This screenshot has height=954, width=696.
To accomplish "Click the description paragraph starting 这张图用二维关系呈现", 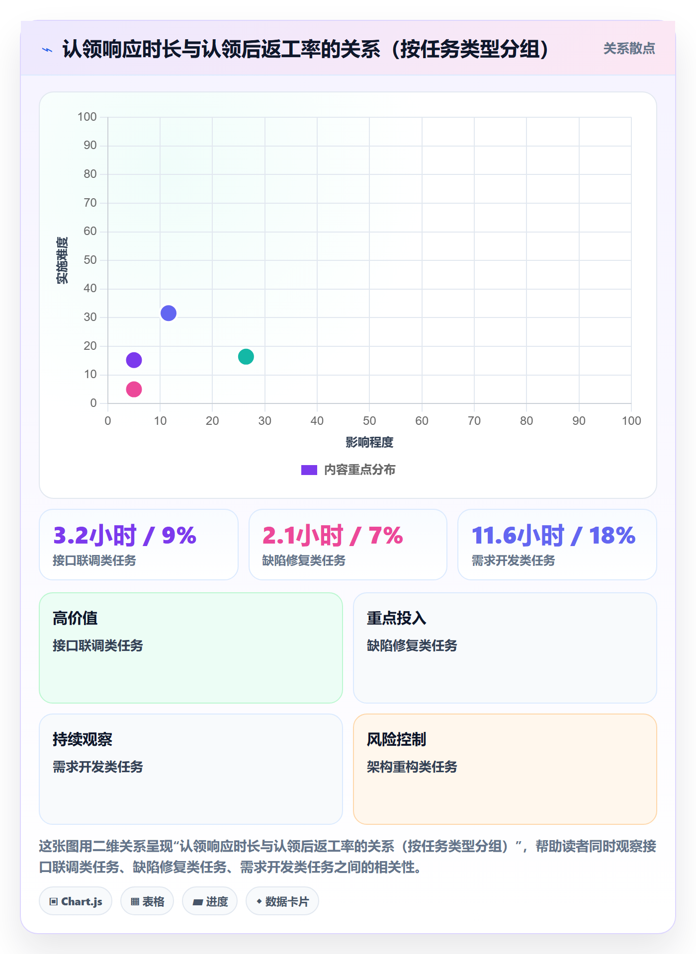I will 348,857.
